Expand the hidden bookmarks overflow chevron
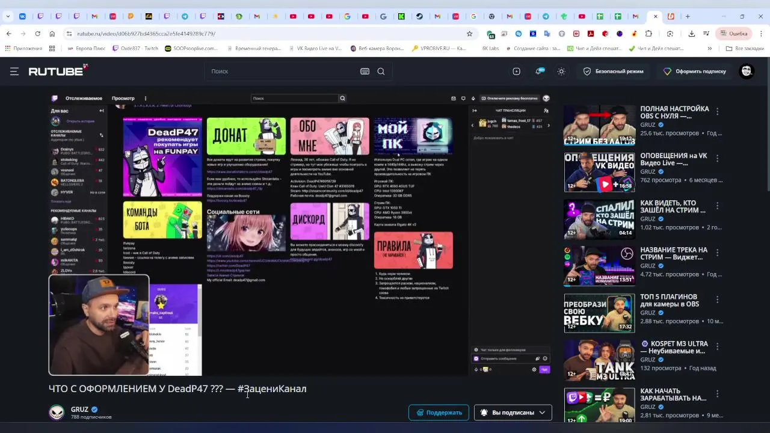770x433 pixels. (x=710, y=48)
